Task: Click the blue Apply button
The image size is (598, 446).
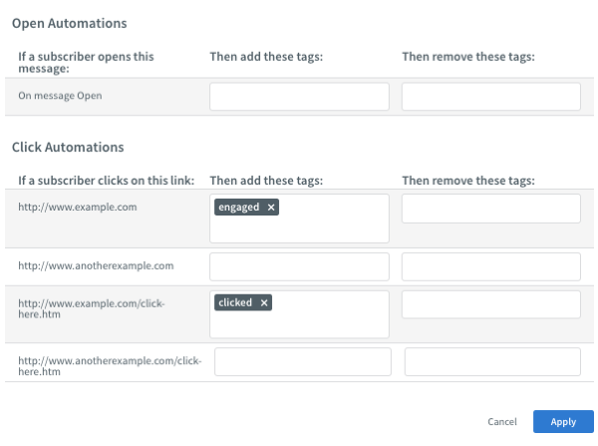Action: click(563, 422)
